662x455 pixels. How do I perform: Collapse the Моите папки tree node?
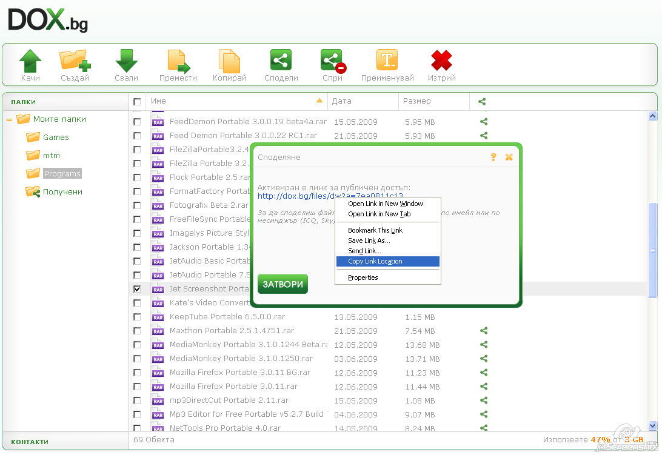pyautogui.click(x=9, y=120)
